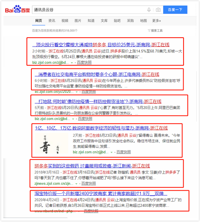The image size is (200, 222).
Task: Open the 更多 menu
Action: [156, 21]
